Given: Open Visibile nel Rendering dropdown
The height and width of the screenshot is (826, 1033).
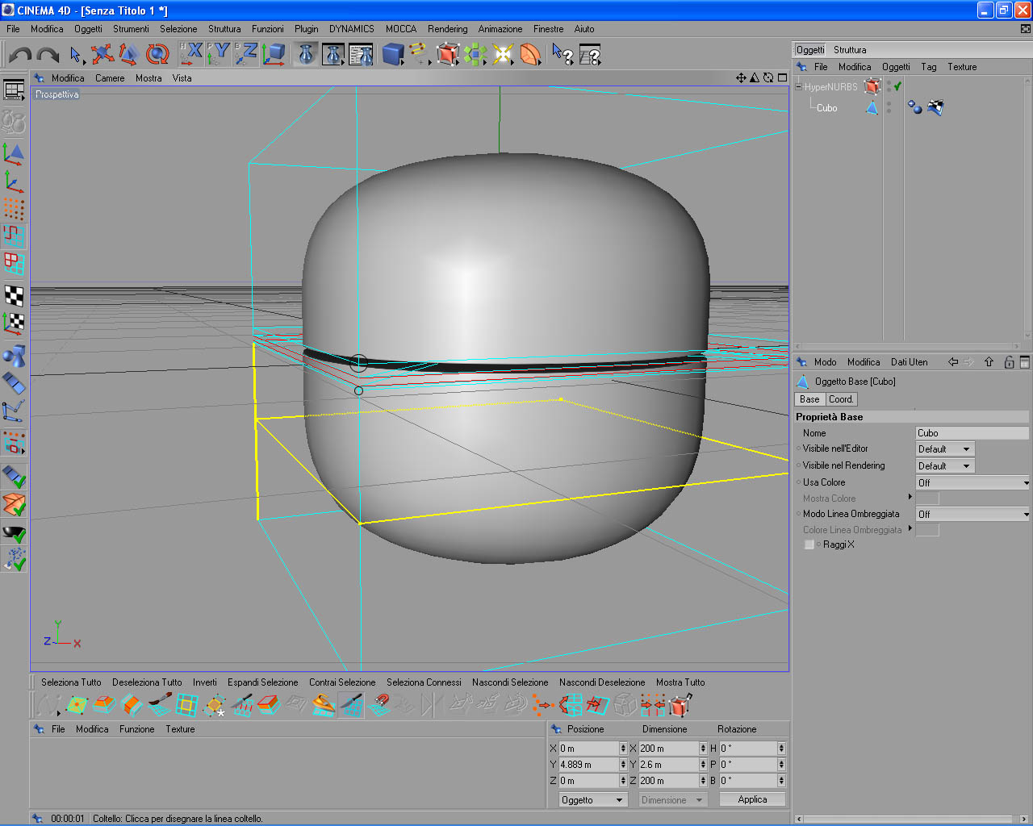Looking at the screenshot, I should click(x=945, y=466).
